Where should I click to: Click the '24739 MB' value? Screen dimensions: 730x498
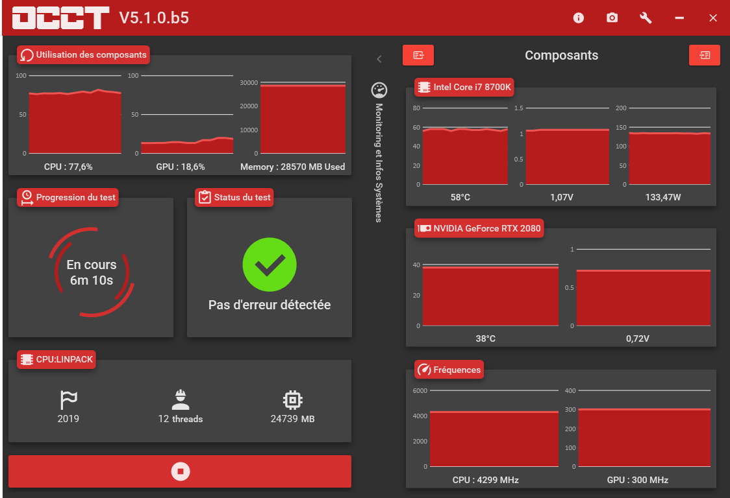click(x=292, y=418)
